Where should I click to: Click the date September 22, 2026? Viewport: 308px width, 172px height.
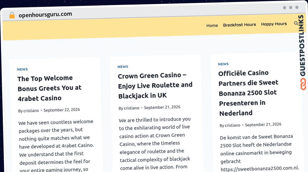(x=62, y=110)
